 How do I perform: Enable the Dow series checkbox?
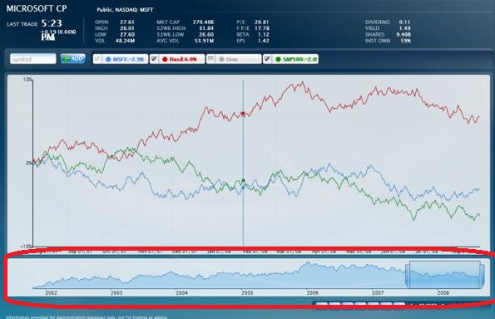point(210,59)
